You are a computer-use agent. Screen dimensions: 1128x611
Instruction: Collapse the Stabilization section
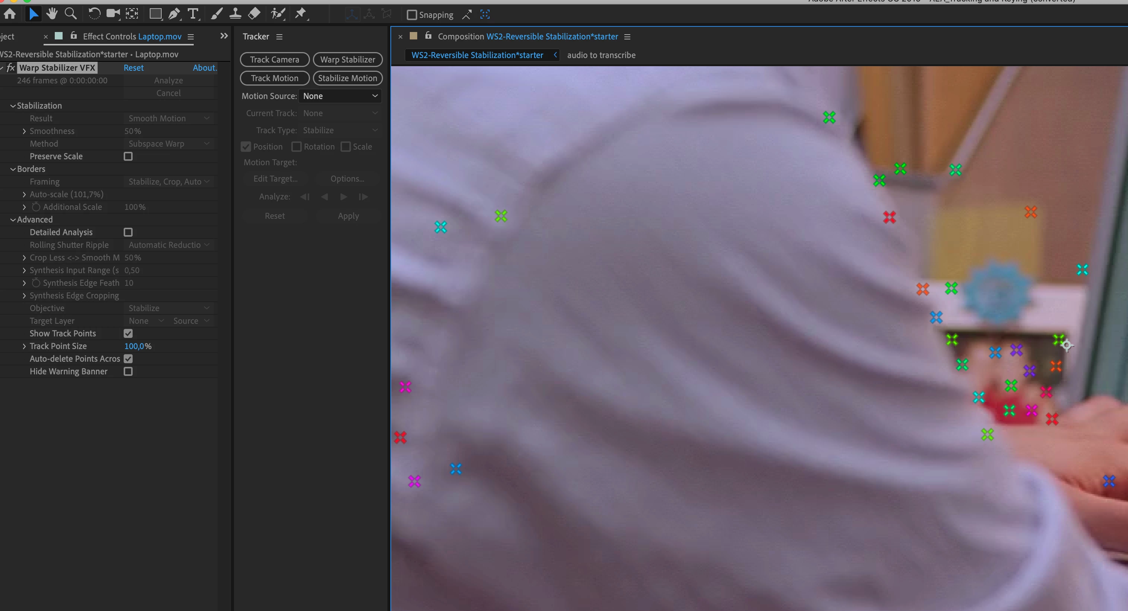[13, 106]
